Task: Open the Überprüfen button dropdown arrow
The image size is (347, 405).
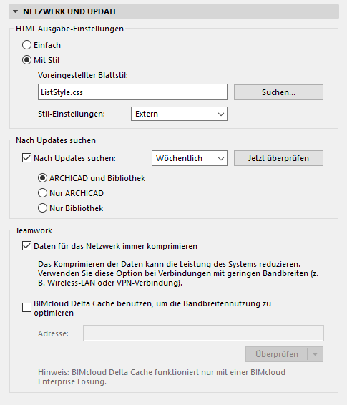Action: tap(316, 354)
